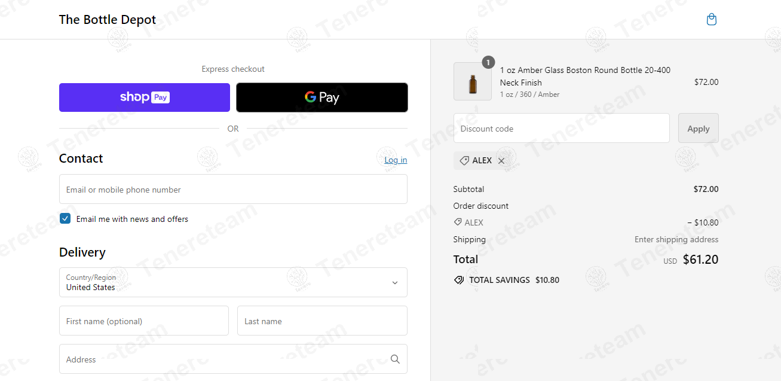Screen dimensions: 781x381
Task: Focus the Discount code field
Action: click(561, 128)
